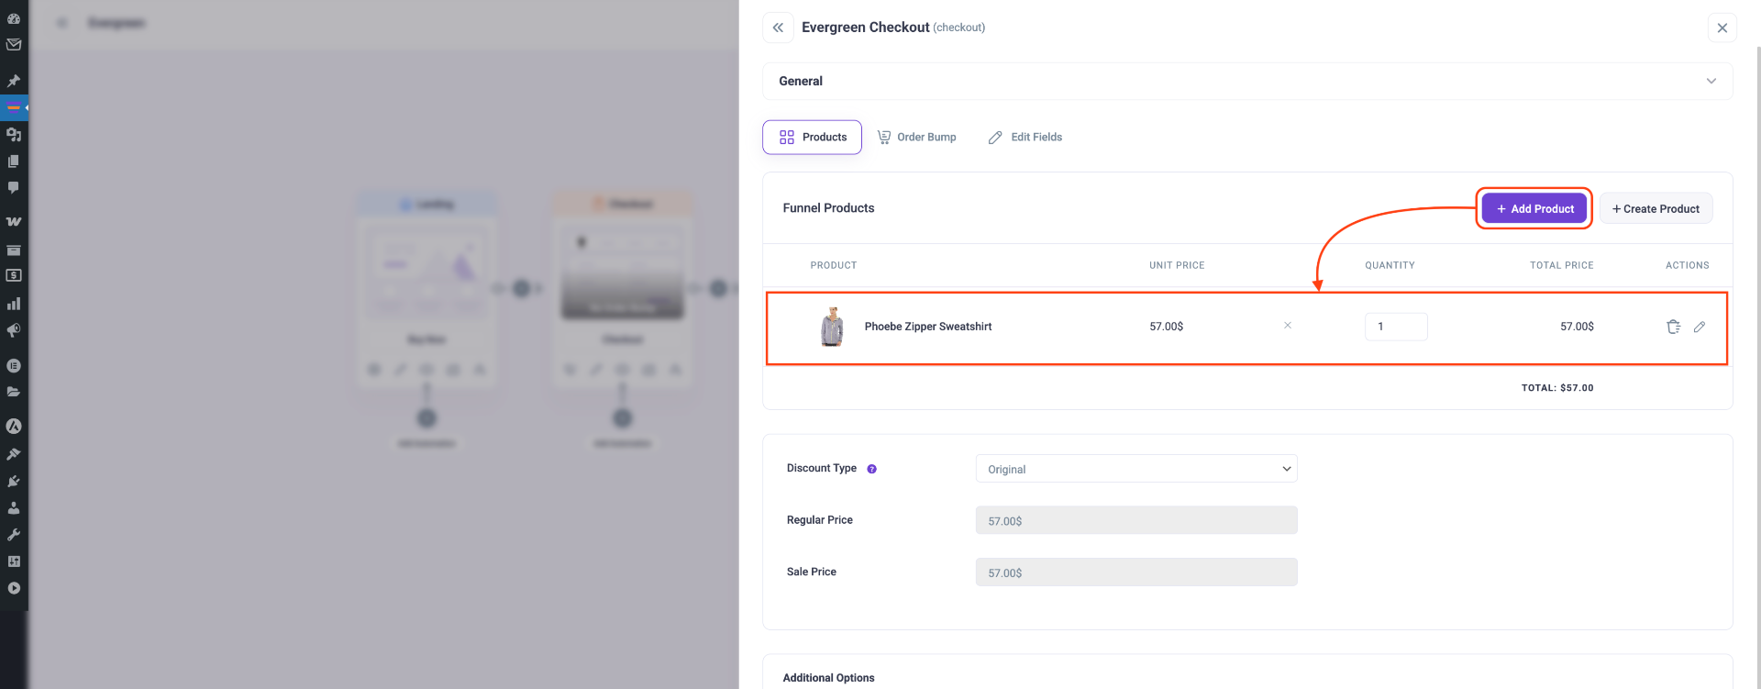Click the UNIT PRICE column header
1761x689 pixels.
[1177, 265]
